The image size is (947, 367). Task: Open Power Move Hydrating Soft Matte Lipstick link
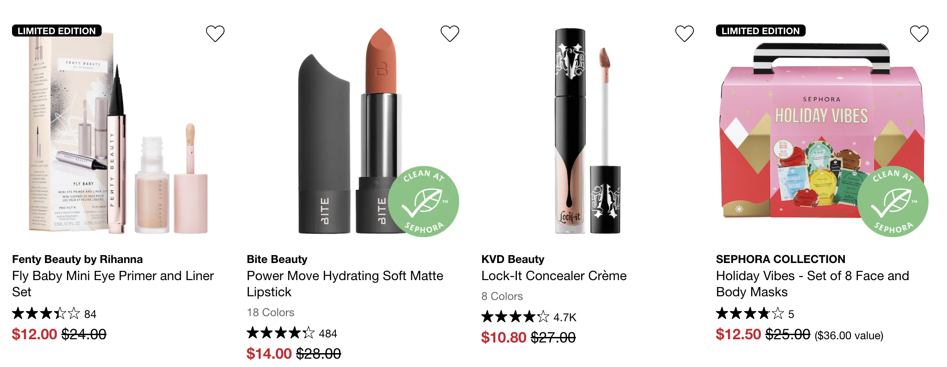(x=345, y=284)
